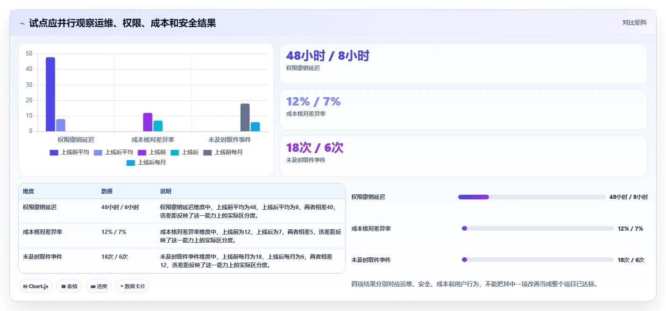Image resolution: width=666 pixels, height=311 pixels.
Task: Click the 数据卡片 tag chip
Action: (x=133, y=286)
